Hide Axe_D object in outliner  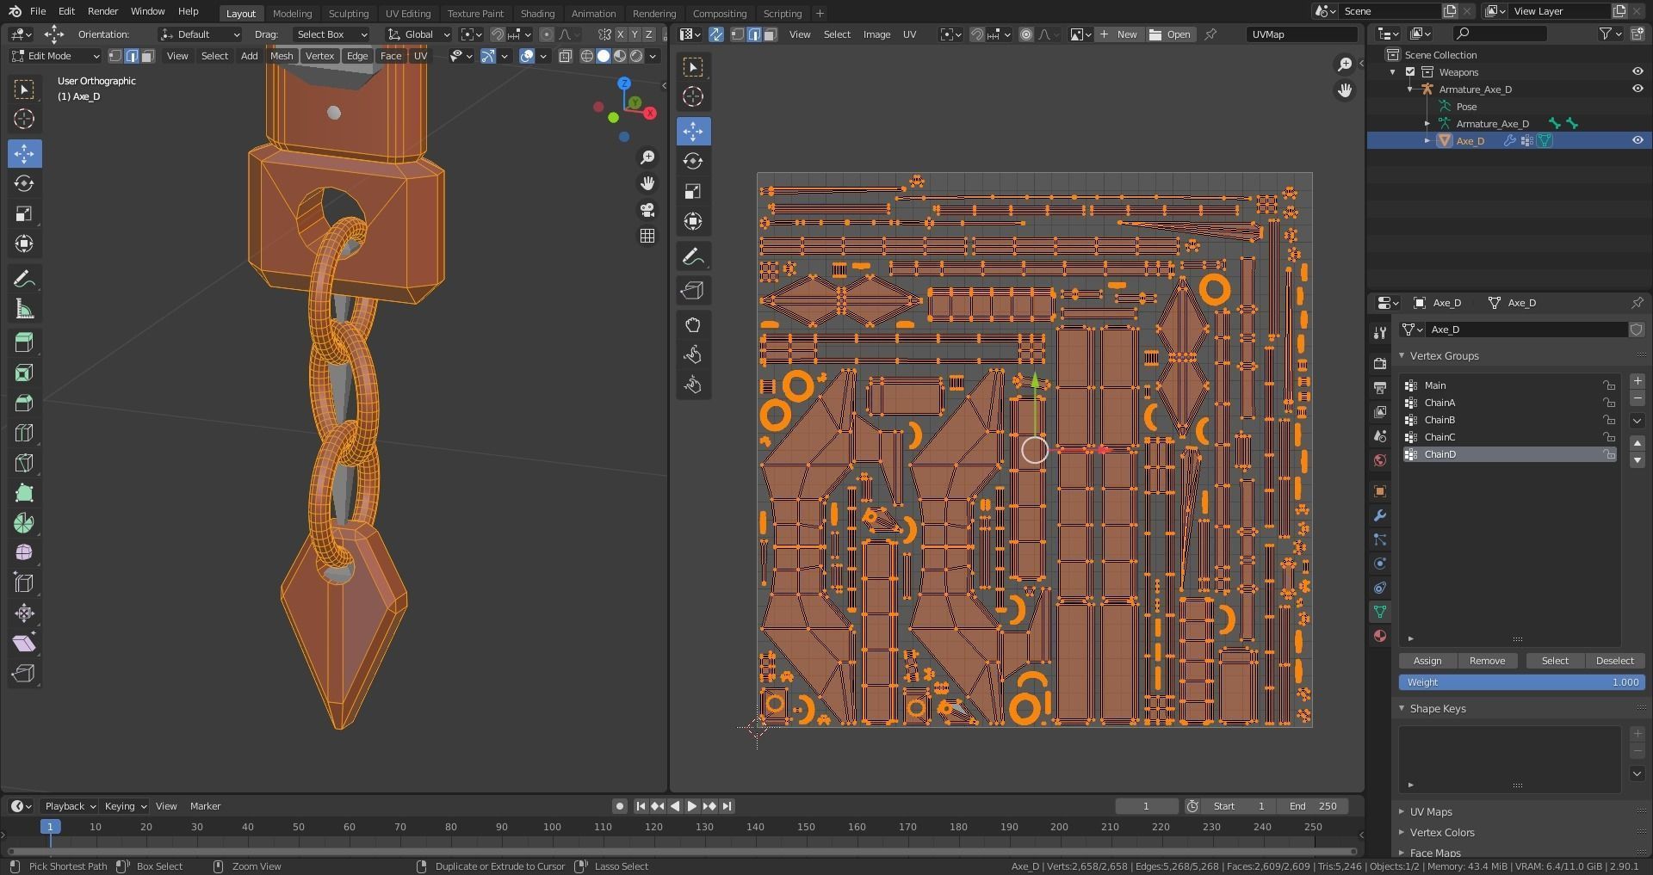[1638, 140]
